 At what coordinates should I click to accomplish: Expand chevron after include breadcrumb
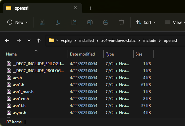[160, 41]
